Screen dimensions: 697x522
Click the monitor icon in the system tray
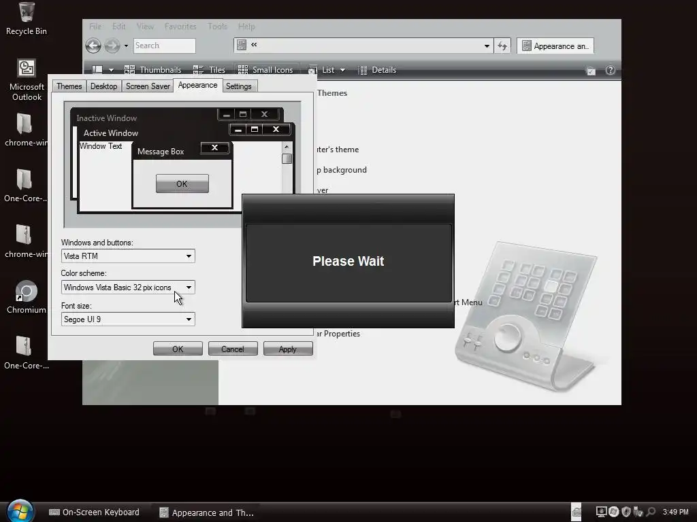601,512
